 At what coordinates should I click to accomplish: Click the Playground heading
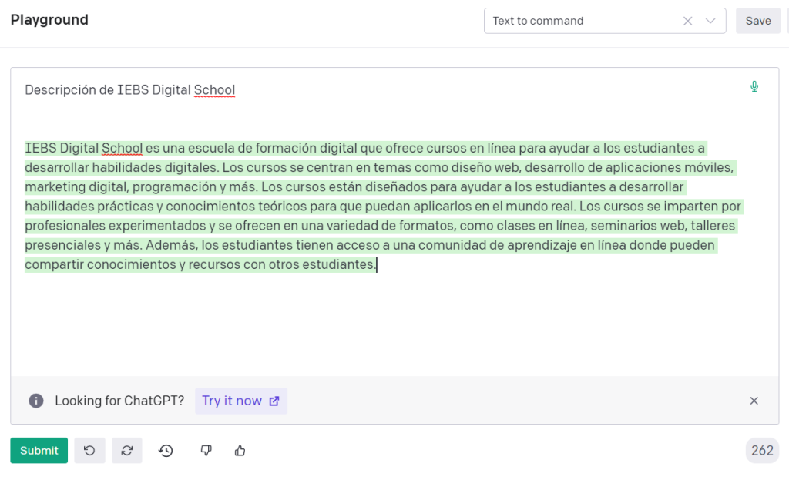pos(49,19)
